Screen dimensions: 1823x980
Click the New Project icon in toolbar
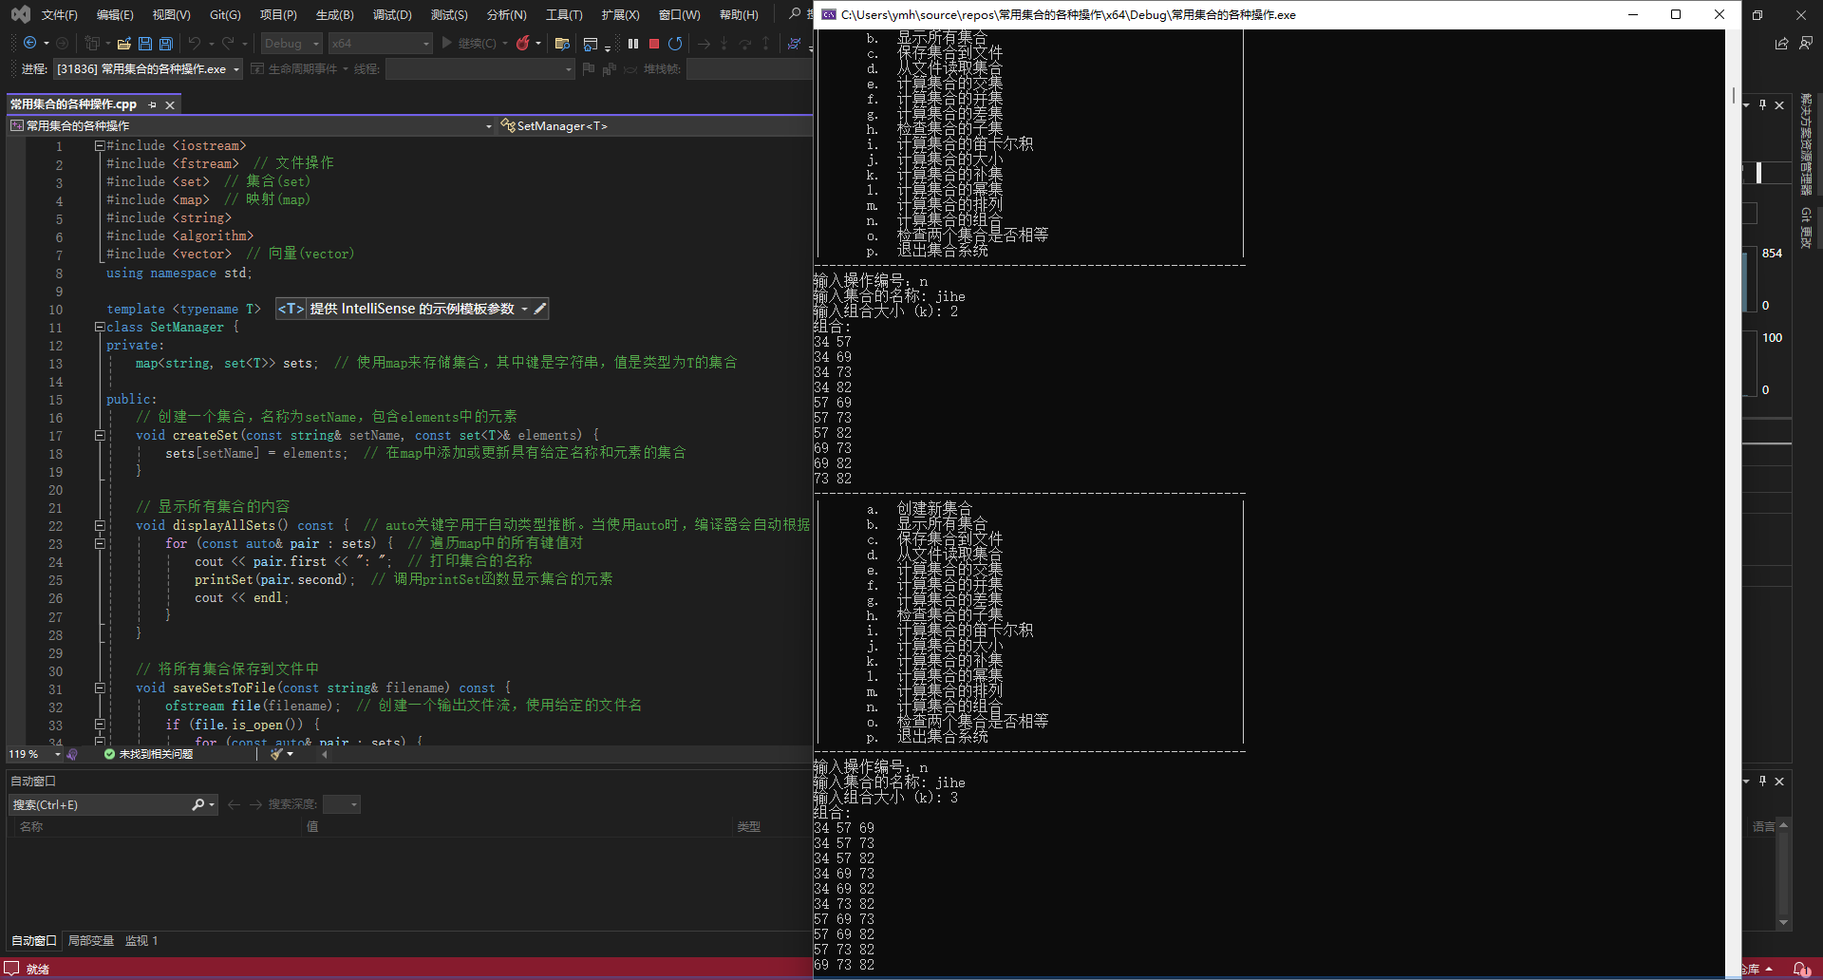coord(92,44)
